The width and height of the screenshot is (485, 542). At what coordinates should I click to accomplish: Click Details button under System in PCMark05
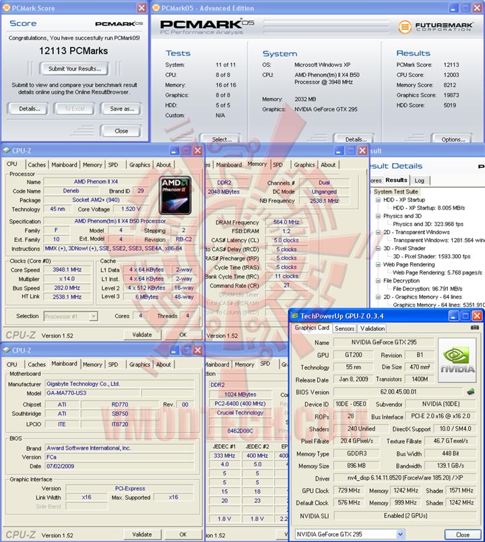(x=356, y=140)
